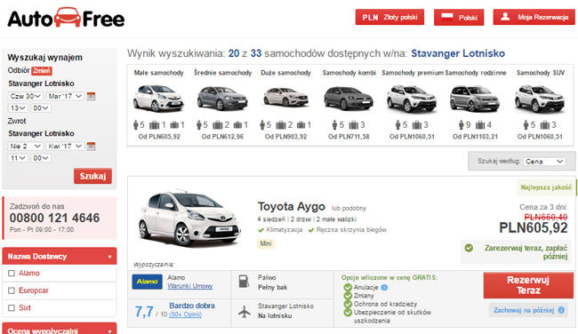Click the Rezerwuj Teraz button
The height and width of the screenshot is (334, 578).
point(528,285)
